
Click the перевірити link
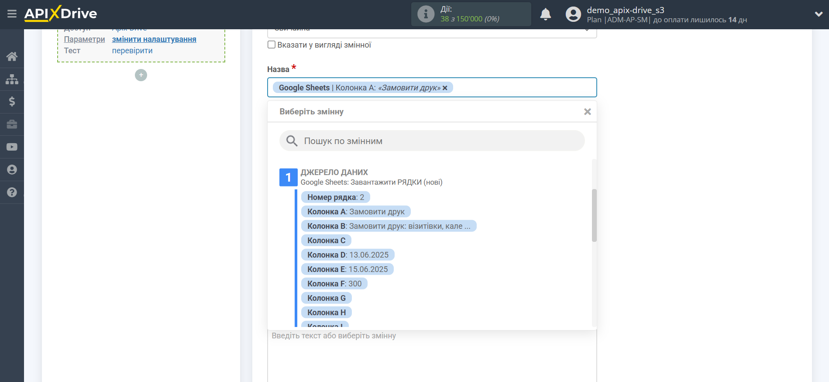coord(132,51)
